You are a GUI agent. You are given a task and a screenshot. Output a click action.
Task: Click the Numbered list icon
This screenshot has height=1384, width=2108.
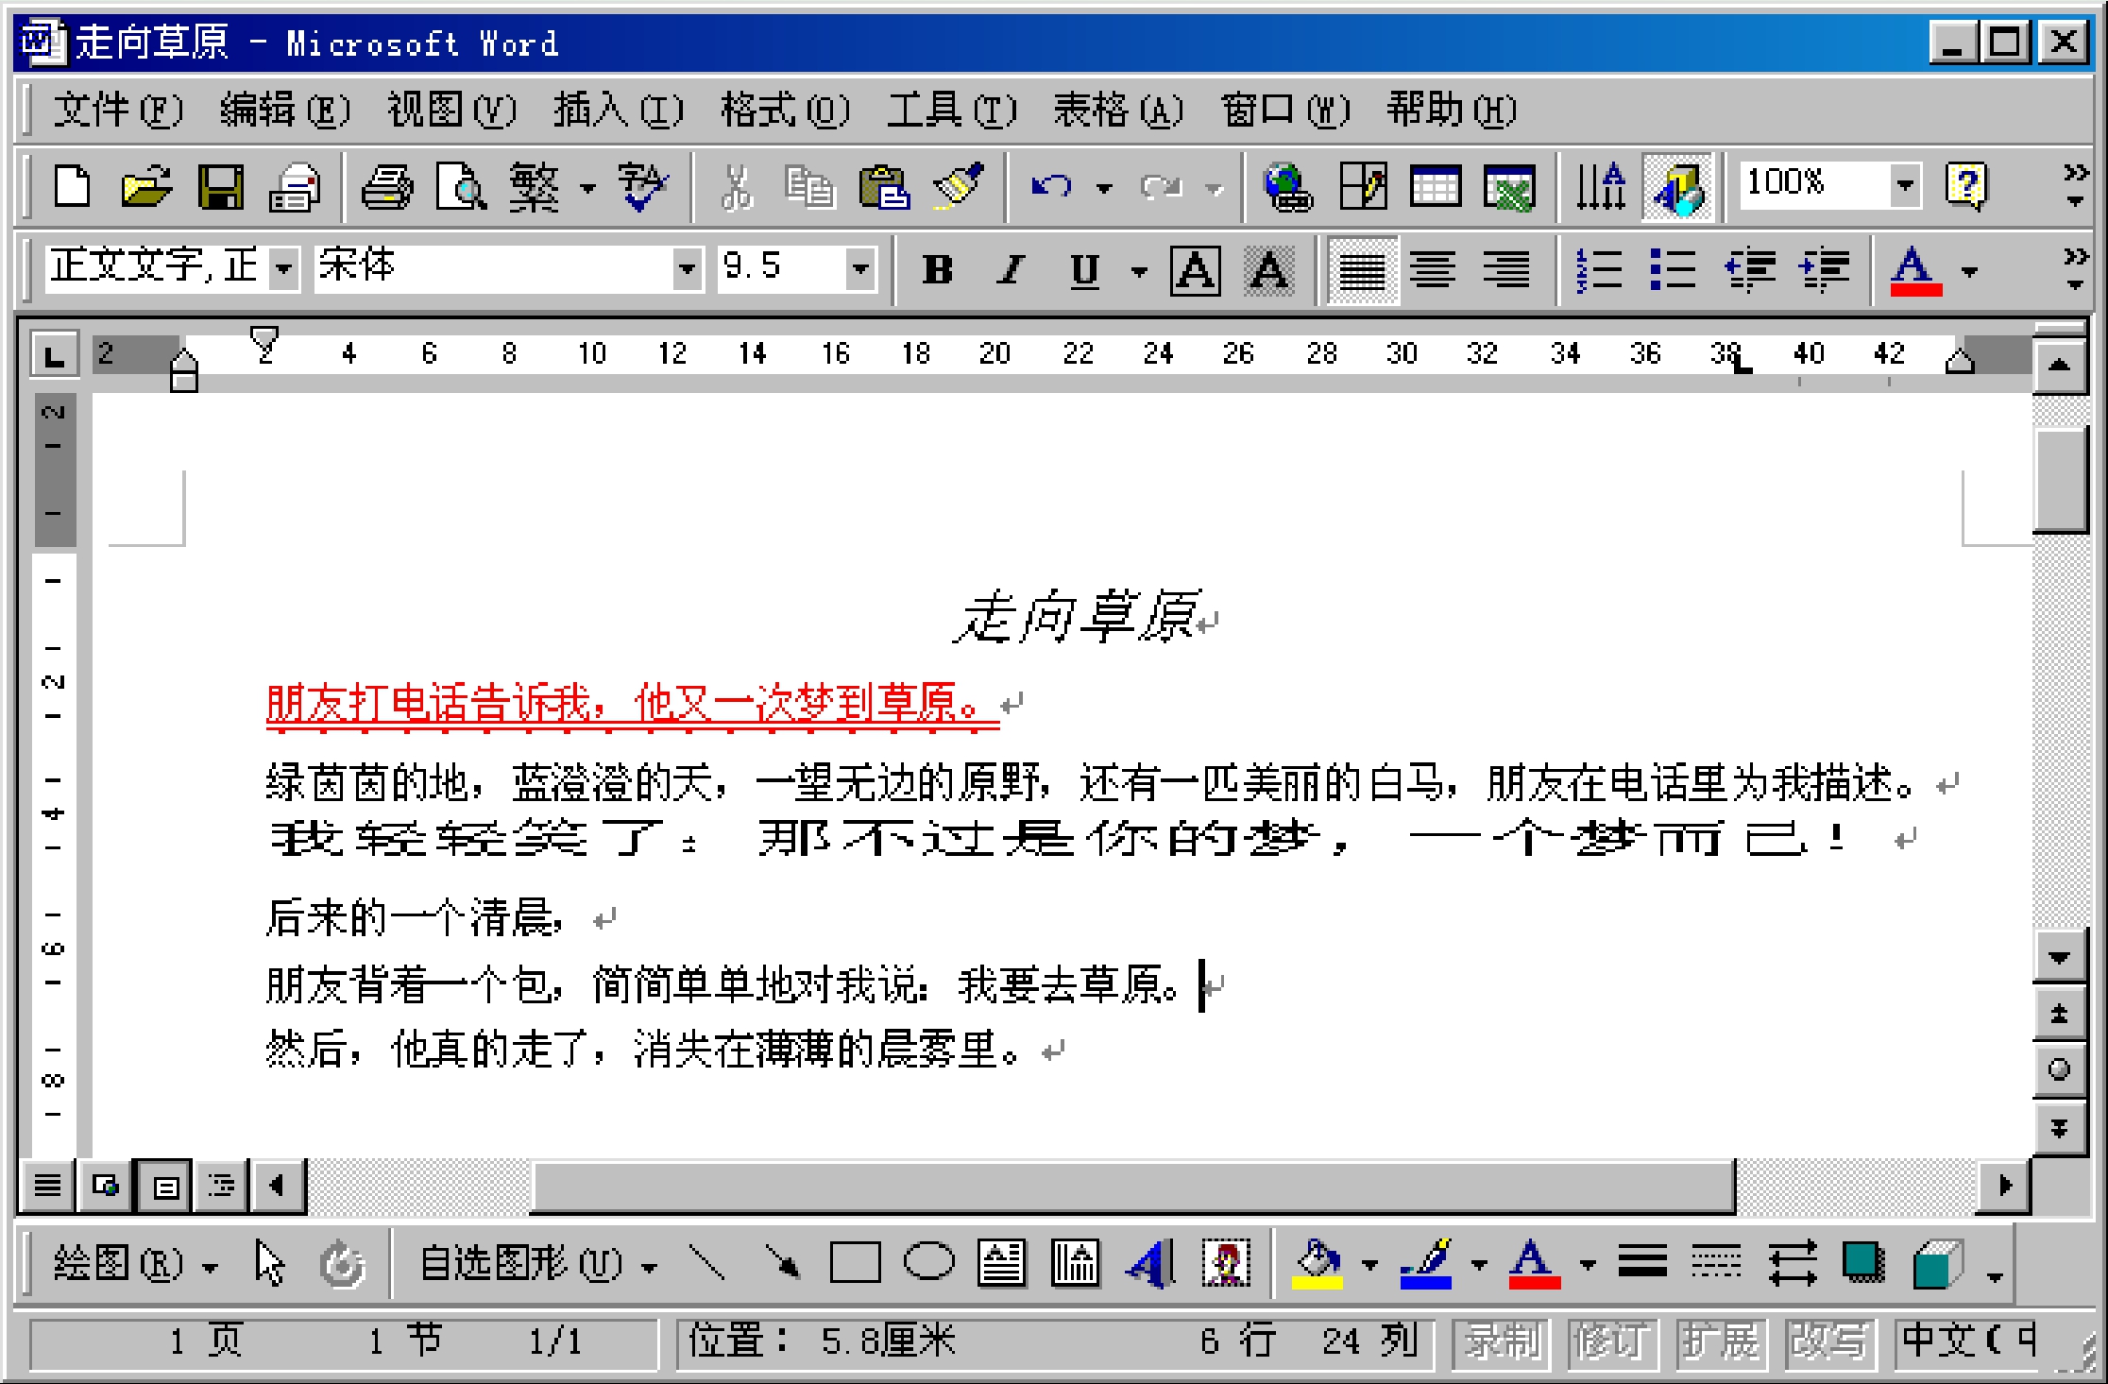1600,270
